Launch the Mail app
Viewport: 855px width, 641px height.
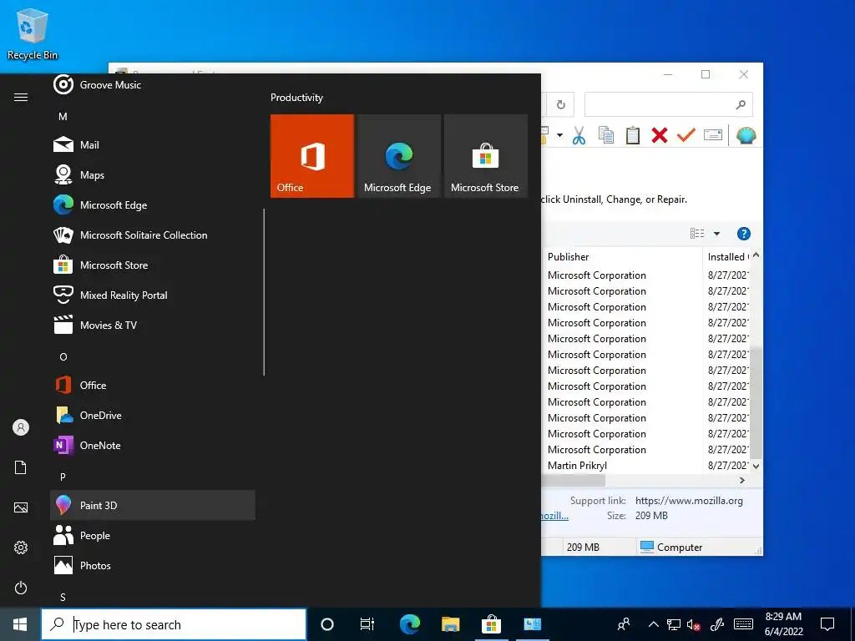click(153, 145)
